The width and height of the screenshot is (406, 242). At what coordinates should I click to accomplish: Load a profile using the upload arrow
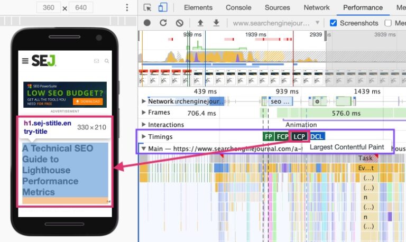pos(200,23)
